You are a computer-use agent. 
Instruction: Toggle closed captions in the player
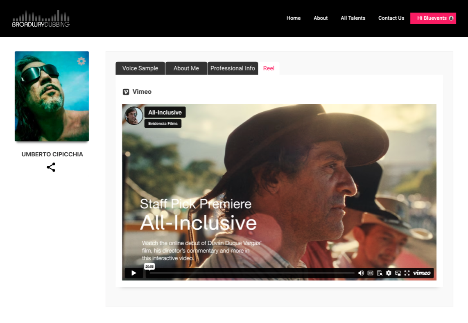(x=370, y=273)
